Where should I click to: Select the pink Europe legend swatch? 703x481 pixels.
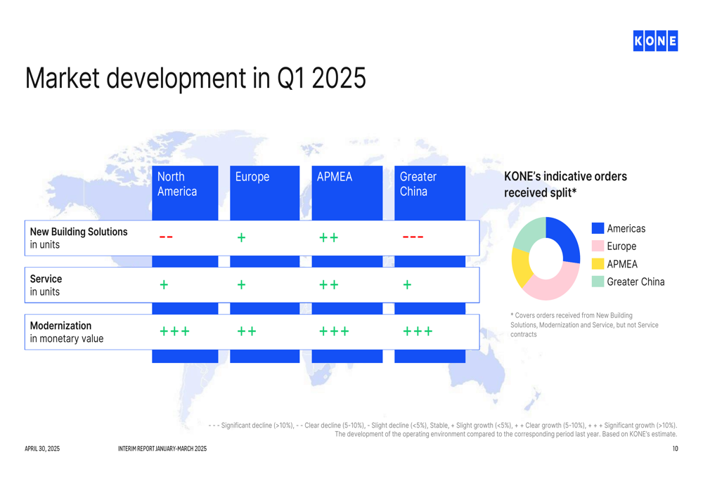click(598, 246)
